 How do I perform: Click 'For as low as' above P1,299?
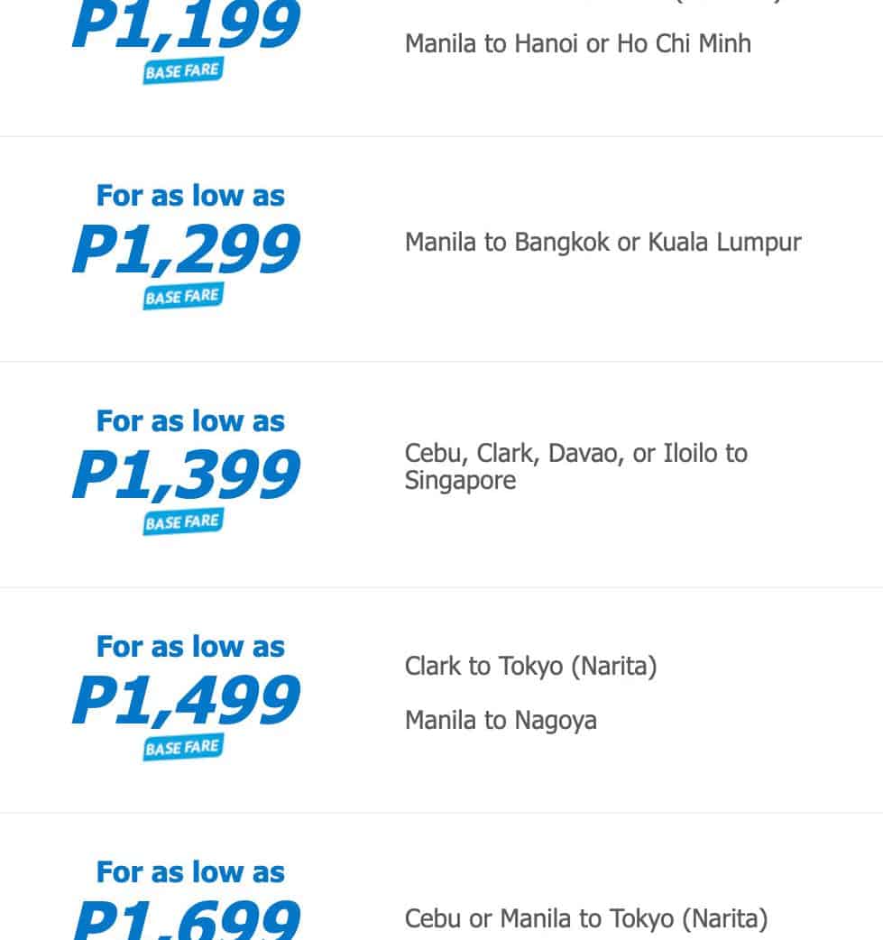190,196
